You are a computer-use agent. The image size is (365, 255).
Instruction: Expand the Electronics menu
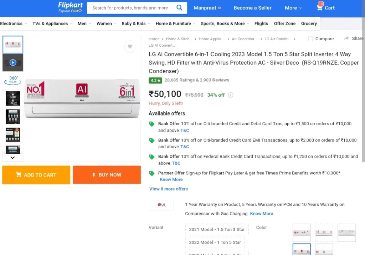pyautogui.click(x=14, y=24)
